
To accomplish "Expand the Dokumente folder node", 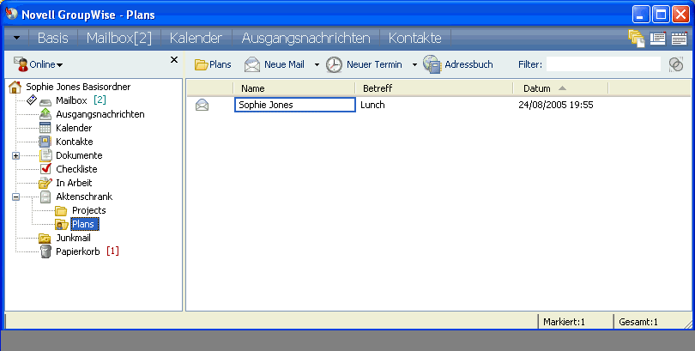I will click(x=16, y=155).
